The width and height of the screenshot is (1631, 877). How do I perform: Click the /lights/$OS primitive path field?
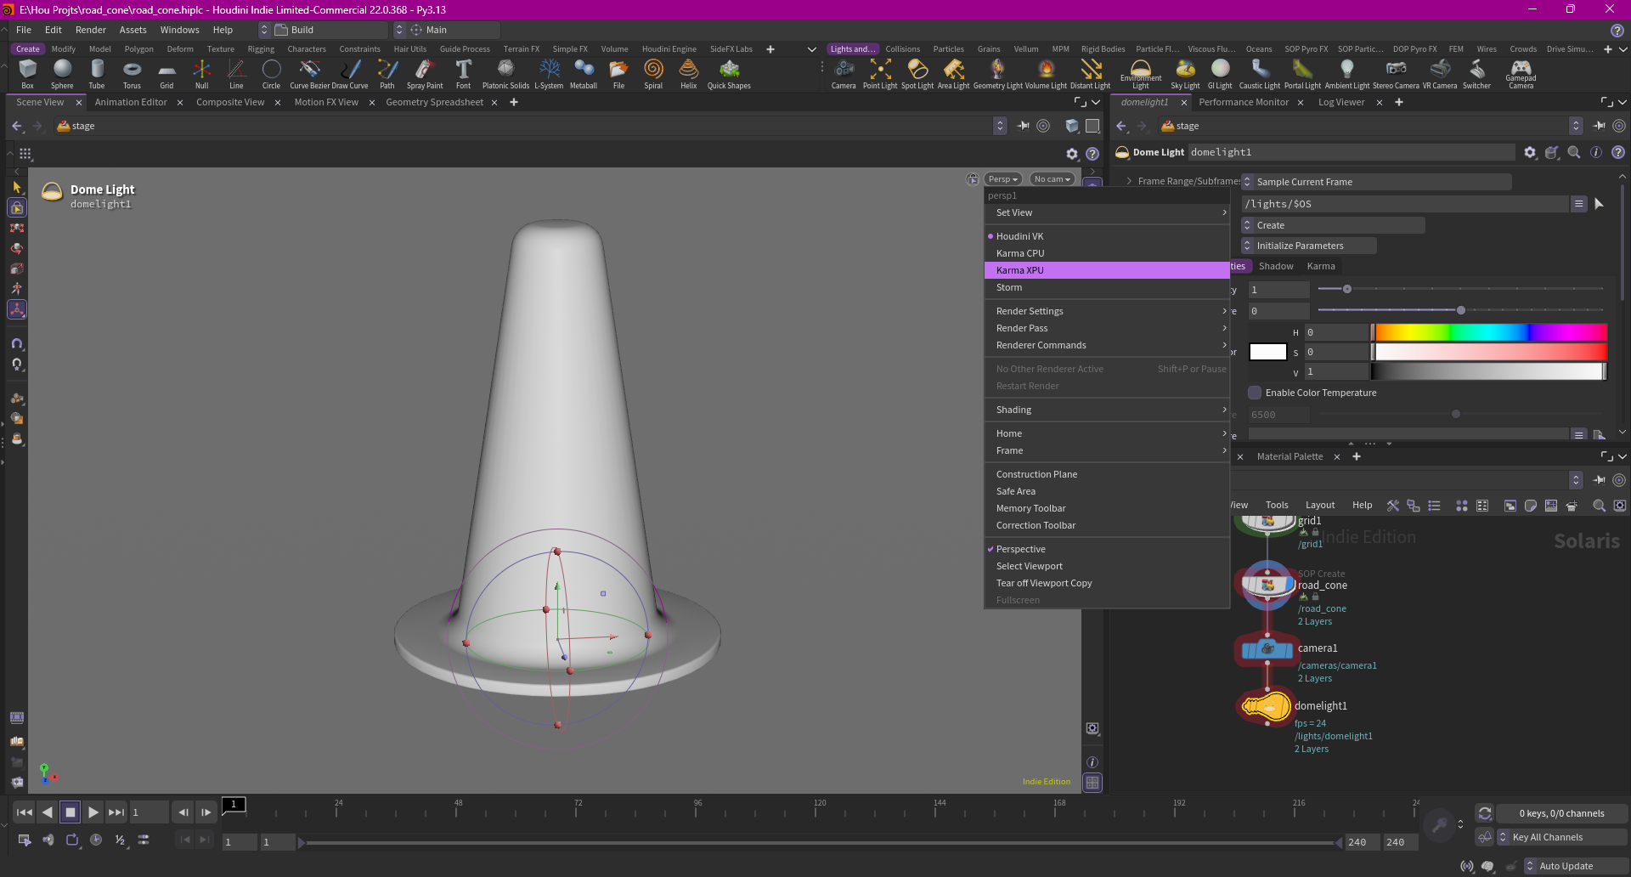1405,204
